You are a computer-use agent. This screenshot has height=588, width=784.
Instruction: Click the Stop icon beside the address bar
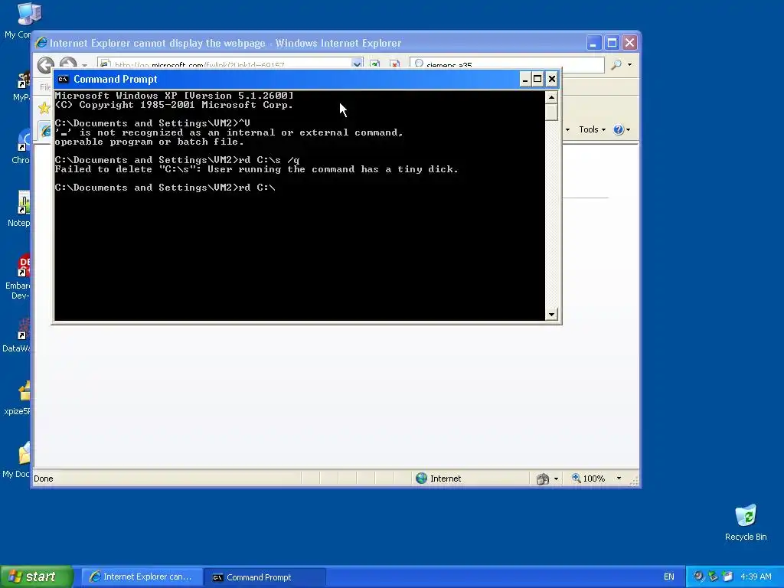394,64
